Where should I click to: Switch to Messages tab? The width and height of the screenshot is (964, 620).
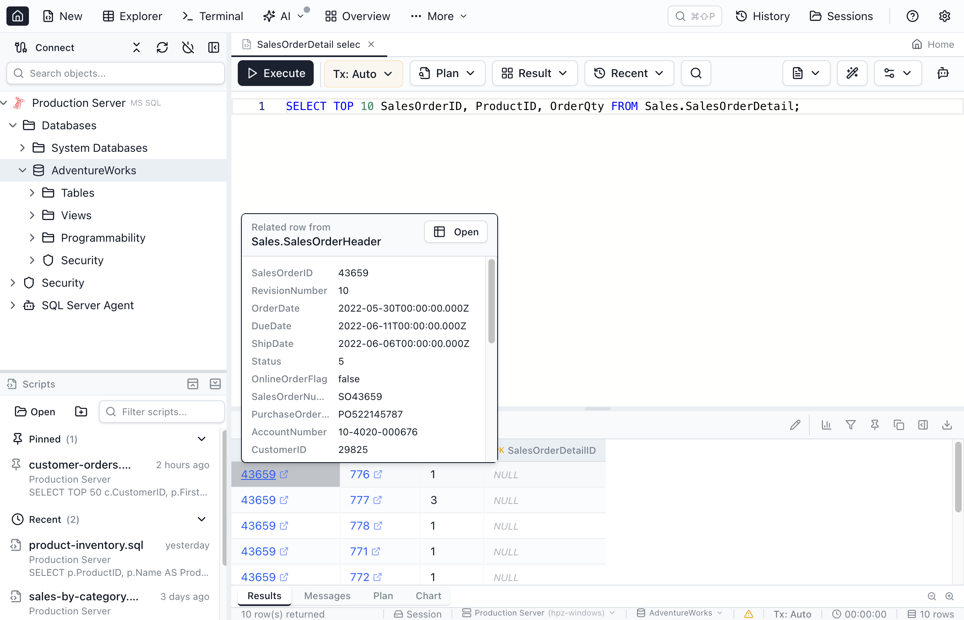click(327, 596)
